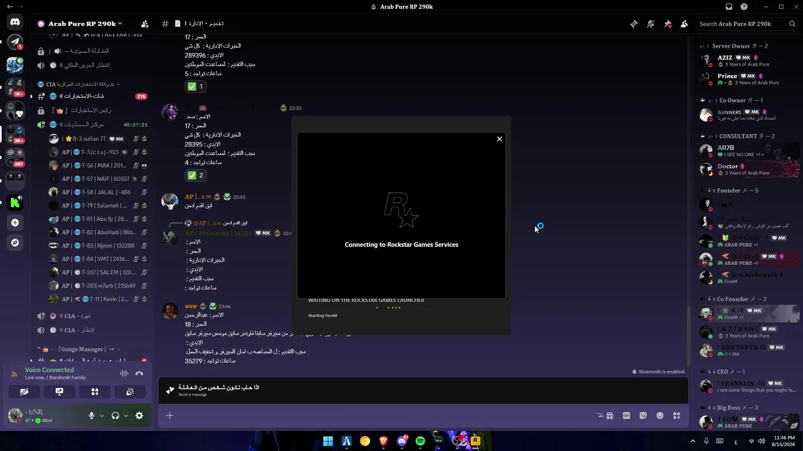Attach a file with plus button
Viewport: 803px width, 451px height.
[169, 415]
